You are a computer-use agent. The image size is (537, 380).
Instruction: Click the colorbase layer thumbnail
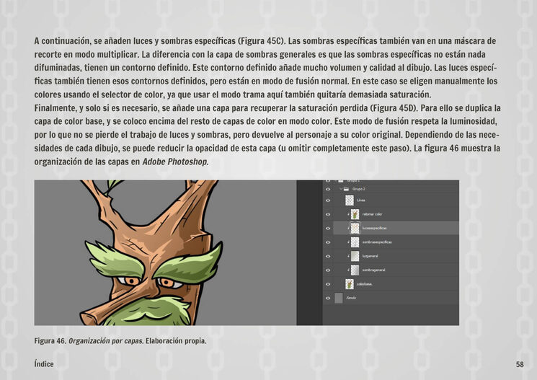pyautogui.click(x=350, y=284)
